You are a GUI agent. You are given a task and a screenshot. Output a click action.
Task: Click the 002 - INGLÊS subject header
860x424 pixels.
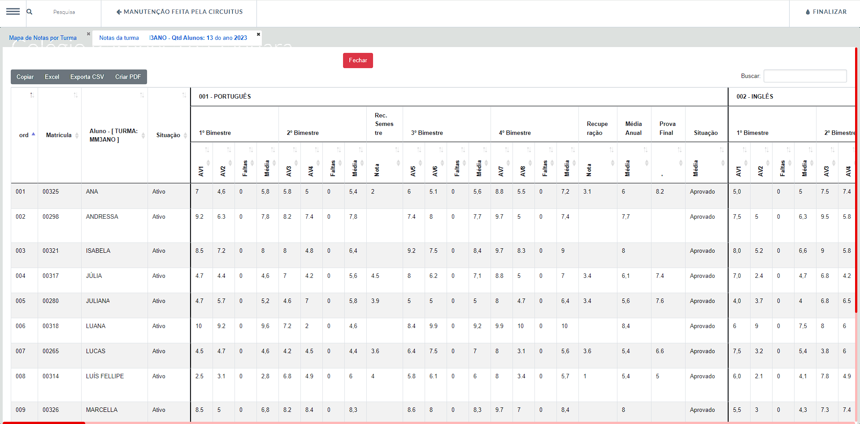[755, 96]
